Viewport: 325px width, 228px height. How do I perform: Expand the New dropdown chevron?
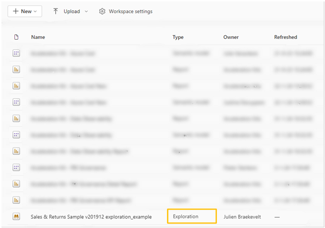click(x=35, y=11)
